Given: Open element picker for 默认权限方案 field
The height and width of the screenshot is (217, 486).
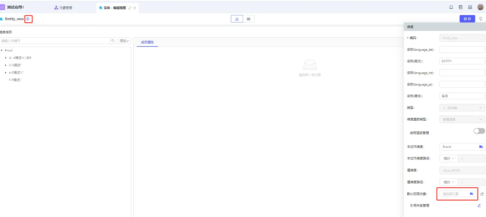Looking at the screenshot, I should pos(472,194).
